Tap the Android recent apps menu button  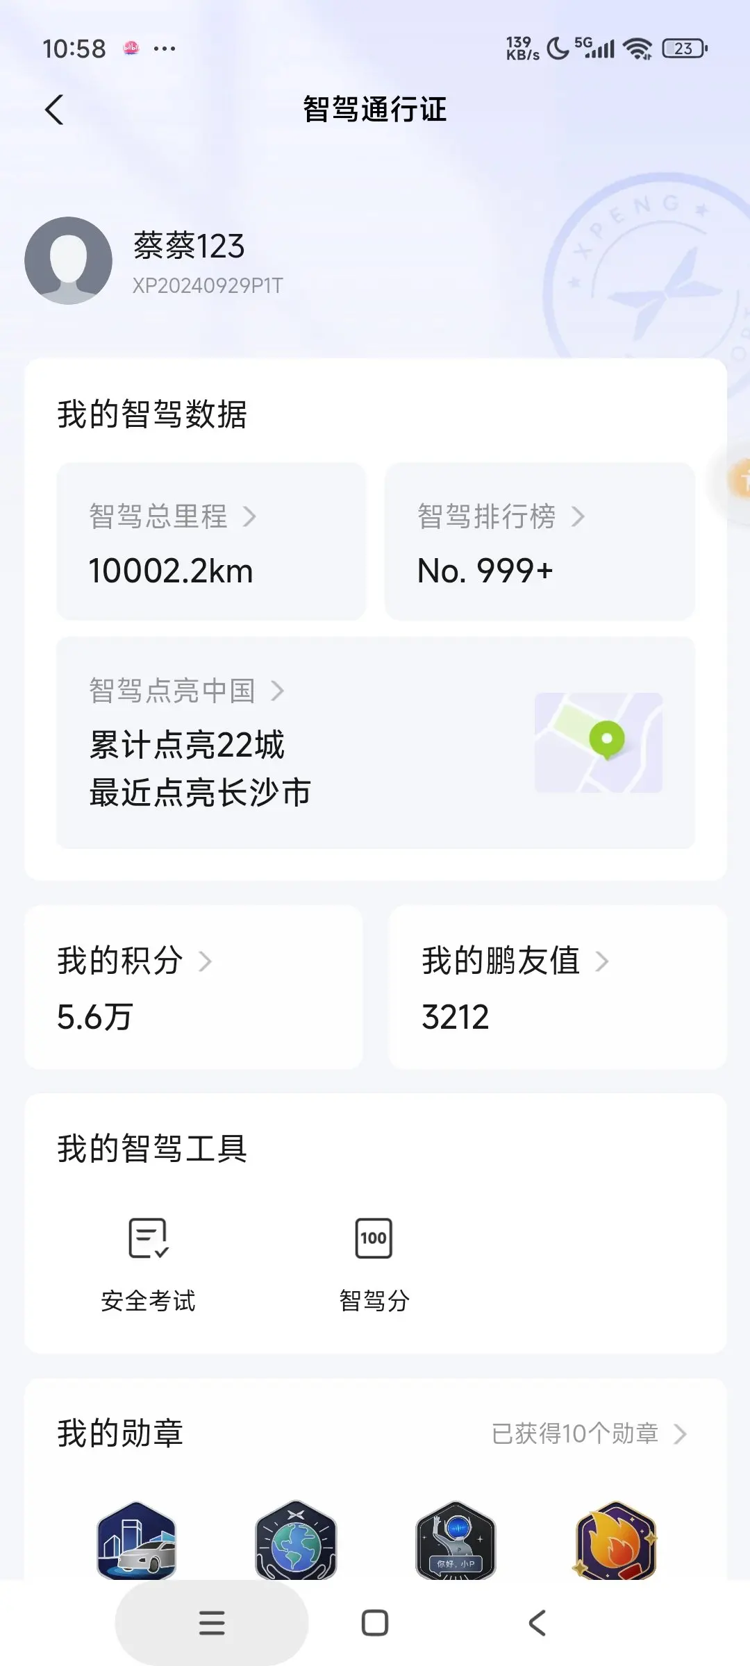click(212, 1623)
